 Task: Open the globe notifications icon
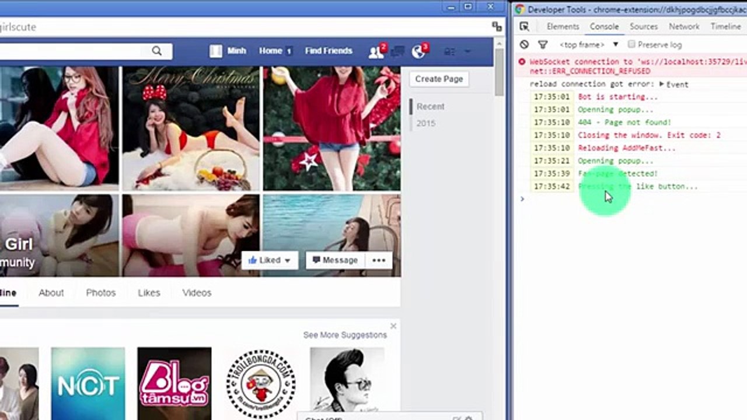[419, 51]
